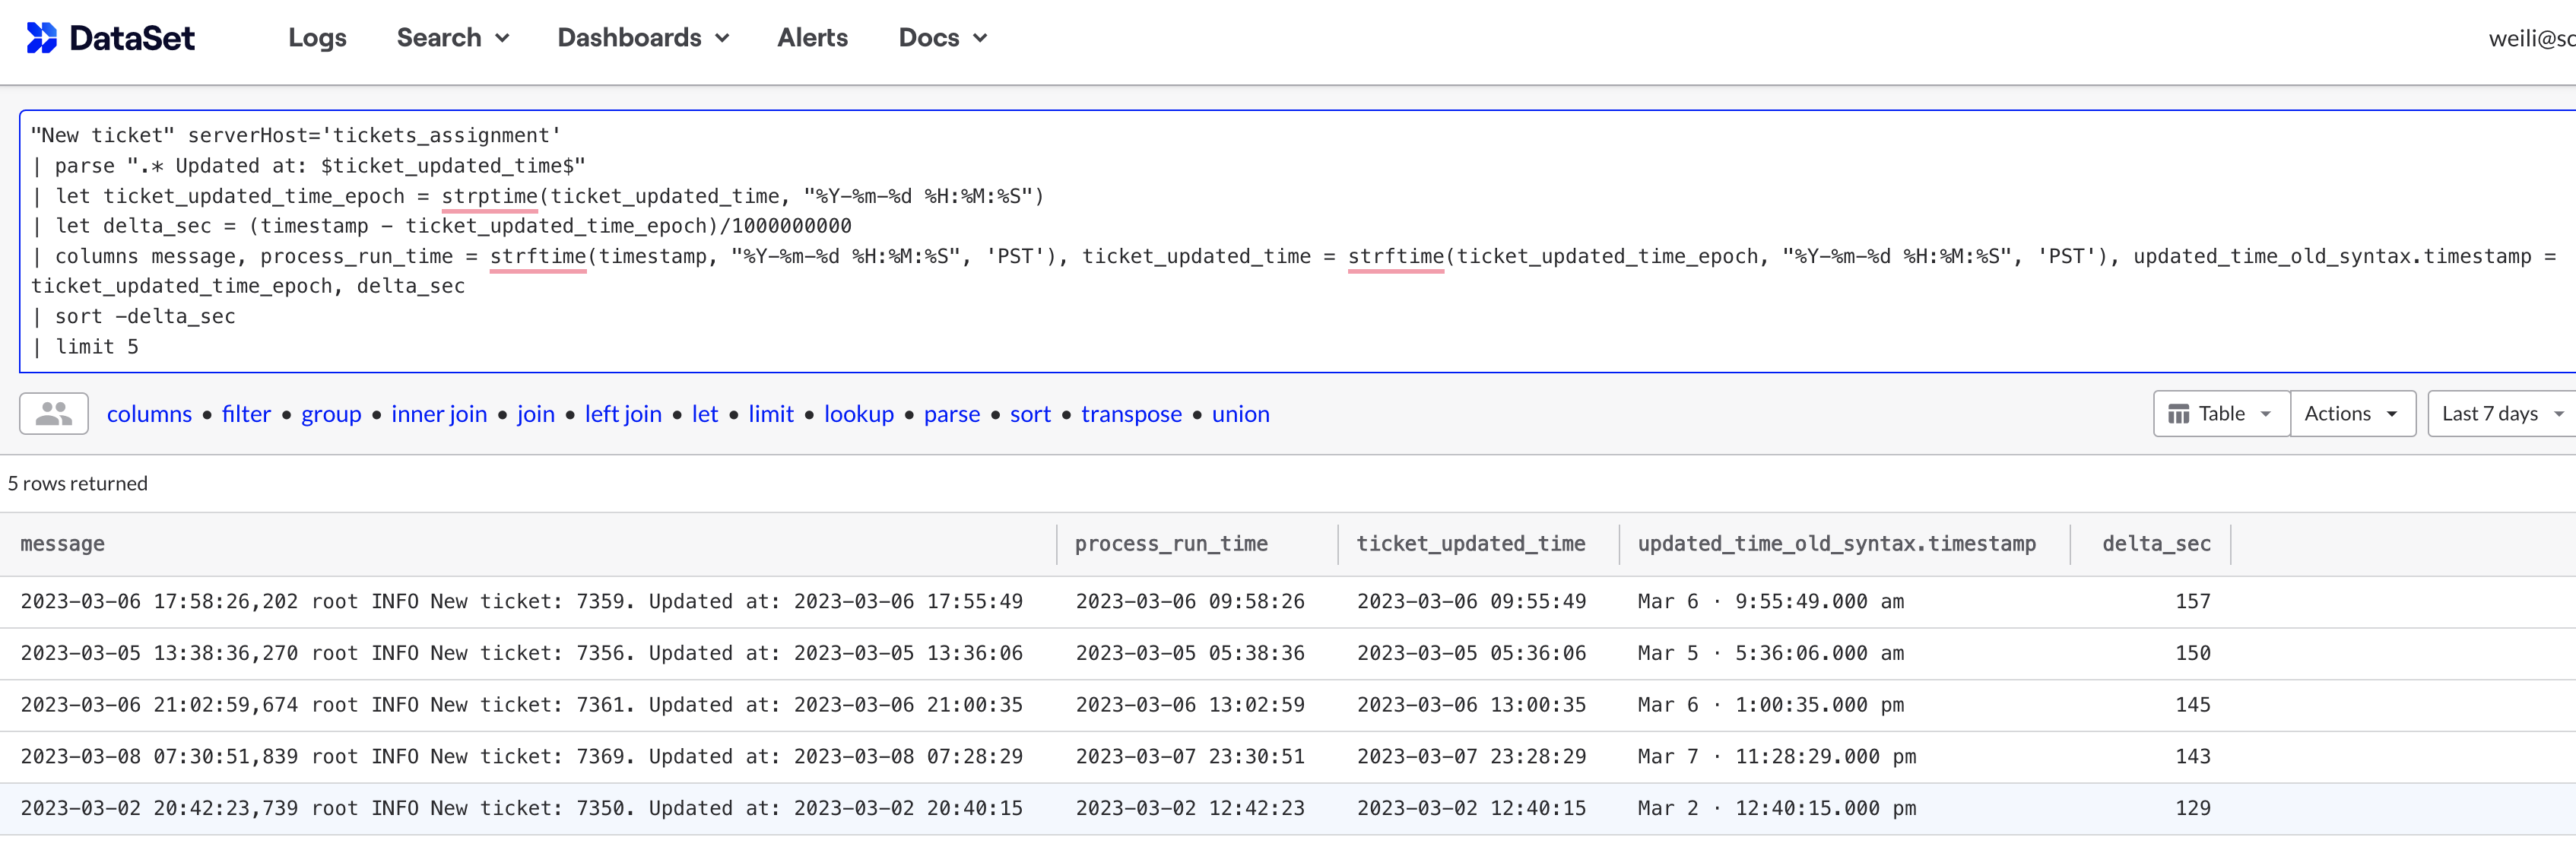
Task: Expand the Dashboards menu
Action: pos(643,38)
